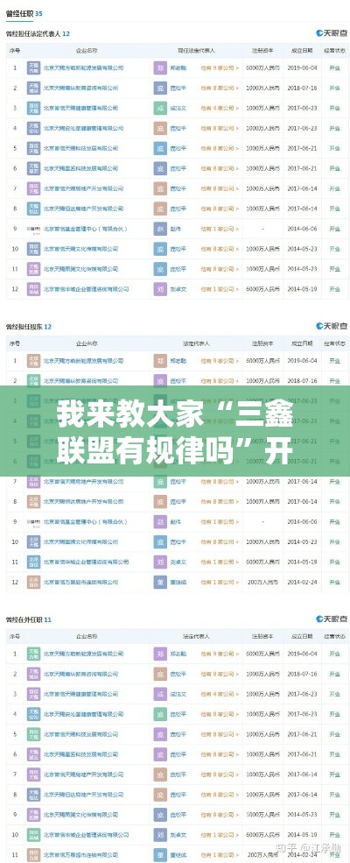Open company logo in row 12 of 曾经担任法定代表人 table
350x863 pixels.
33,289
